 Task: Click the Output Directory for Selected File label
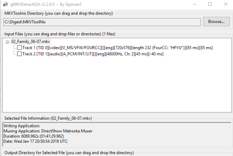[x=69, y=153]
